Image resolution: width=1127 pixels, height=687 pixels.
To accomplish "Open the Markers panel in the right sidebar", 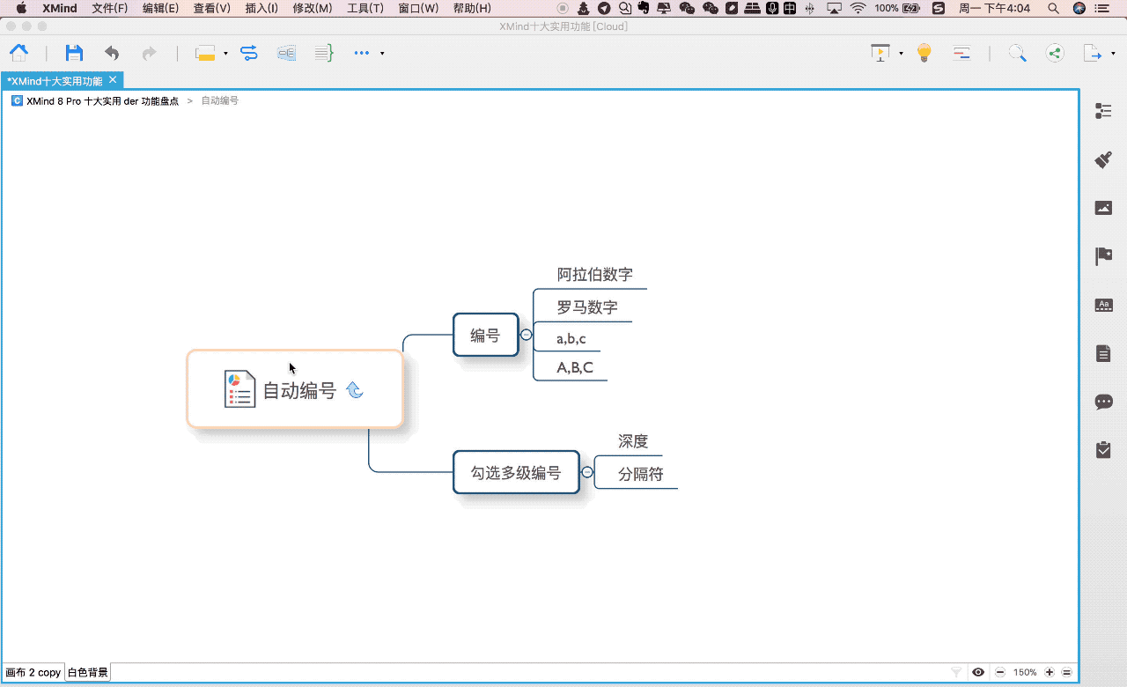I will (x=1103, y=255).
